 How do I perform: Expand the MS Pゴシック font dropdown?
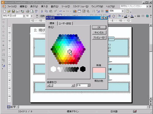click(24, 16)
